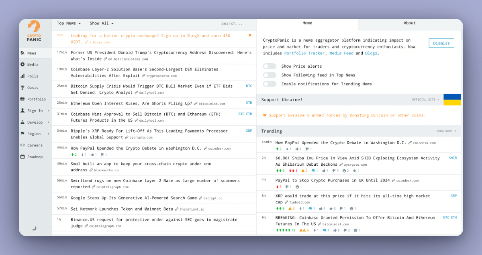Click the Ukraine flag image
The width and height of the screenshot is (482, 255).
452,100
